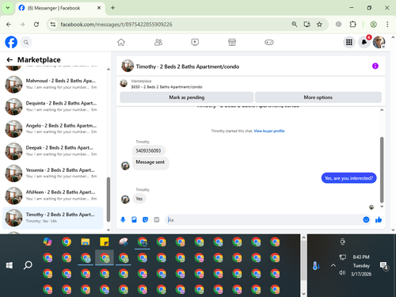Image resolution: width=396 pixels, height=297 pixels.
Task: Open the Copilot taskbar icon
Action: 48,242
